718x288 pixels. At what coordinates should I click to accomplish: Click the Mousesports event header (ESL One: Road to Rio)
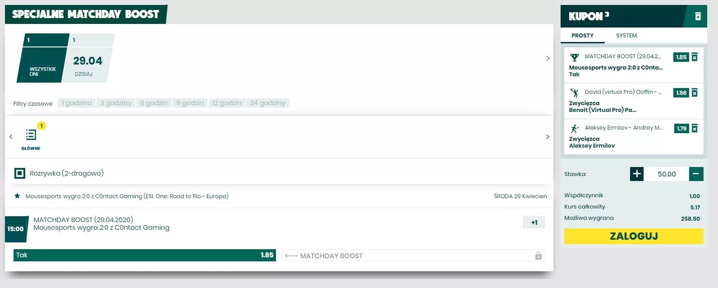pyautogui.click(x=127, y=196)
